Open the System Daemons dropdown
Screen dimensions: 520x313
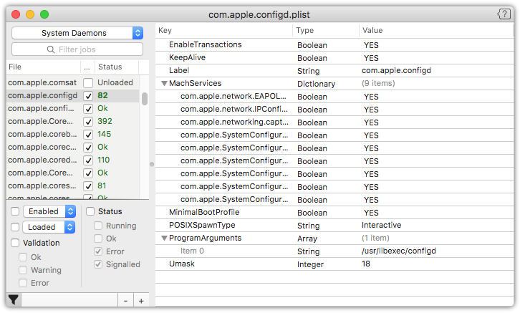77,33
